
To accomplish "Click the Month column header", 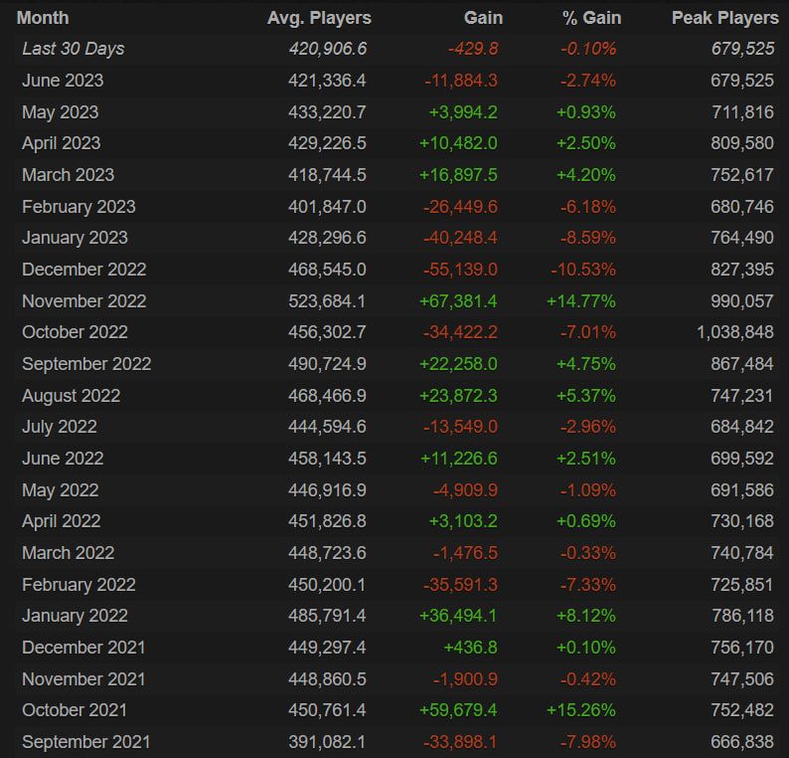I will (43, 18).
